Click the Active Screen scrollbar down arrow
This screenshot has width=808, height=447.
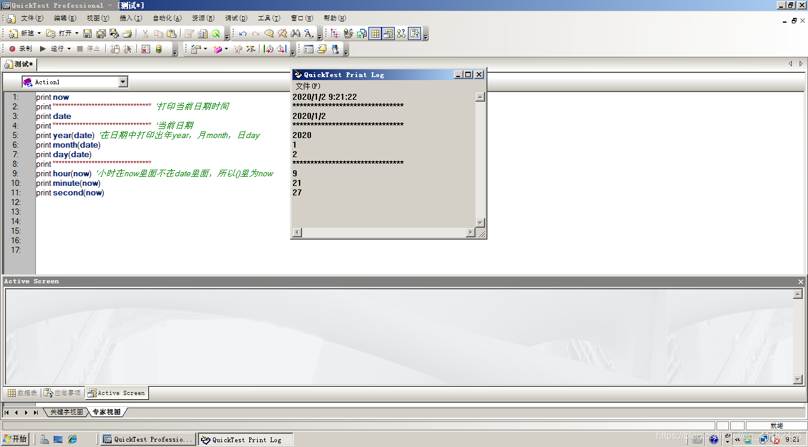click(797, 379)
